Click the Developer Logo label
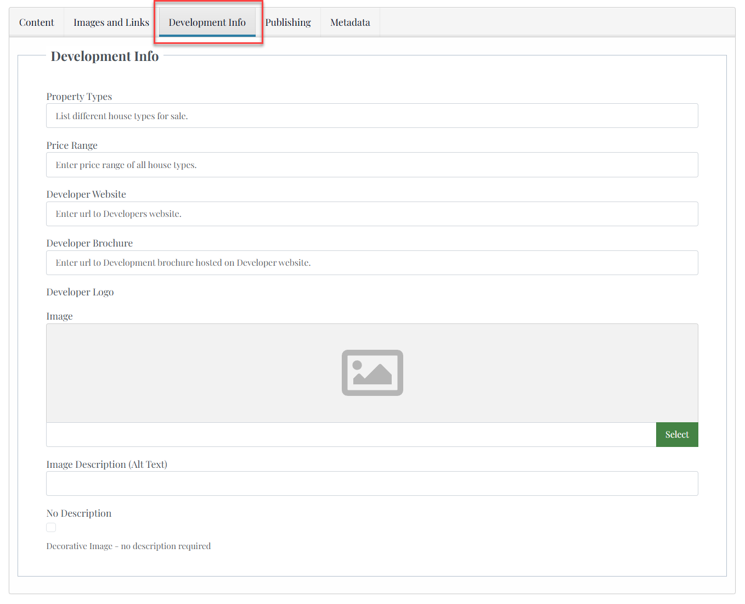Viewport: 745px width, 604px height. click(x=80, y=292)
